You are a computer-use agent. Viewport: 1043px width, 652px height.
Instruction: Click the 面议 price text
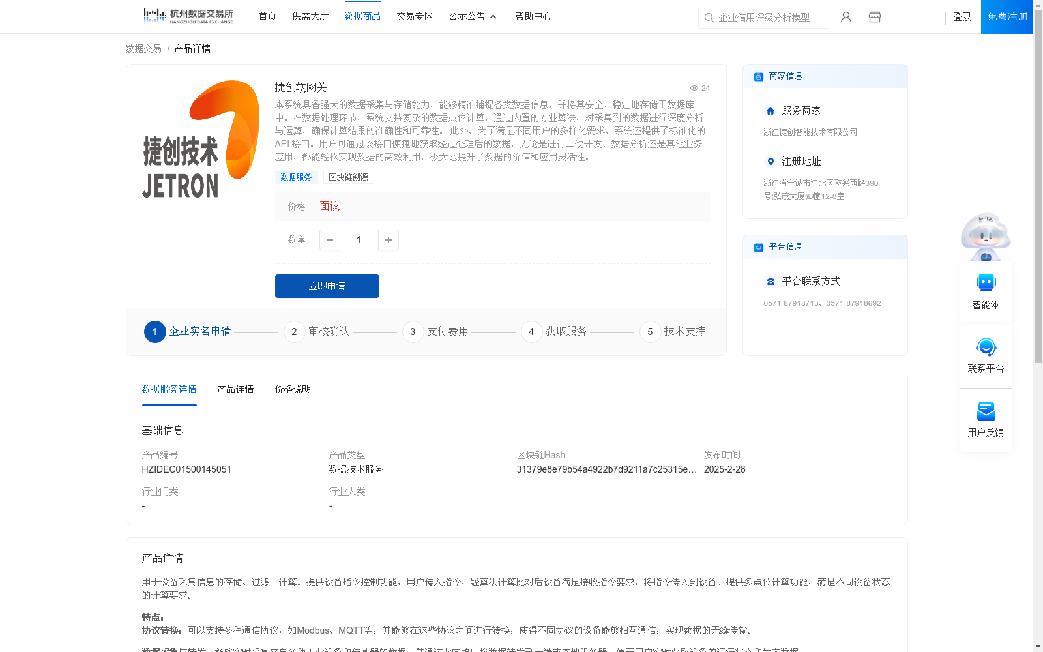[x=330, y=207]
